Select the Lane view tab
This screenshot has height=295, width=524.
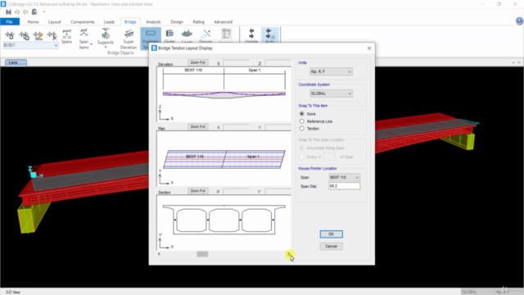tap(16, 62)
